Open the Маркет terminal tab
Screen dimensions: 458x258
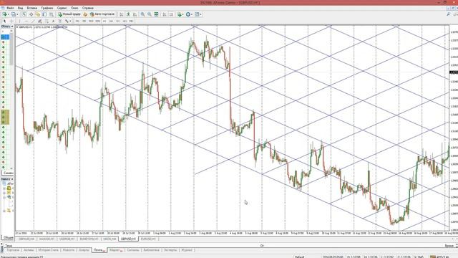116,250
